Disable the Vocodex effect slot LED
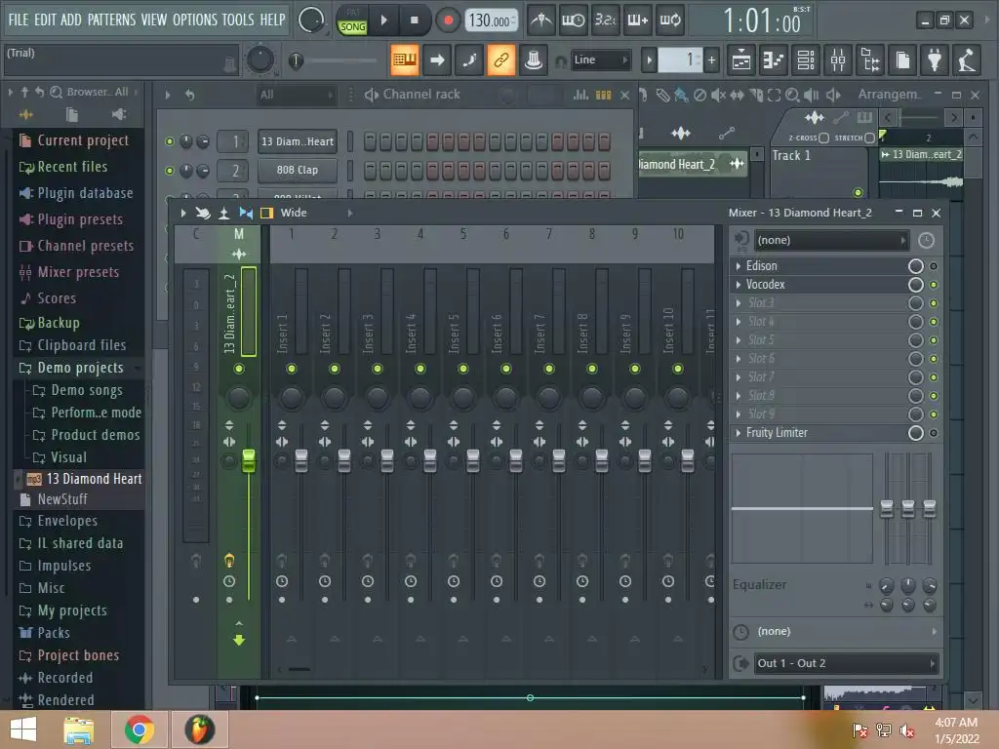Screen dimensions: 999x749 934,285
